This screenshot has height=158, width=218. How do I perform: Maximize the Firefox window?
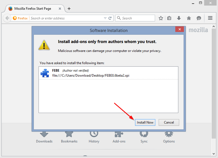click(x=201, y=3)
